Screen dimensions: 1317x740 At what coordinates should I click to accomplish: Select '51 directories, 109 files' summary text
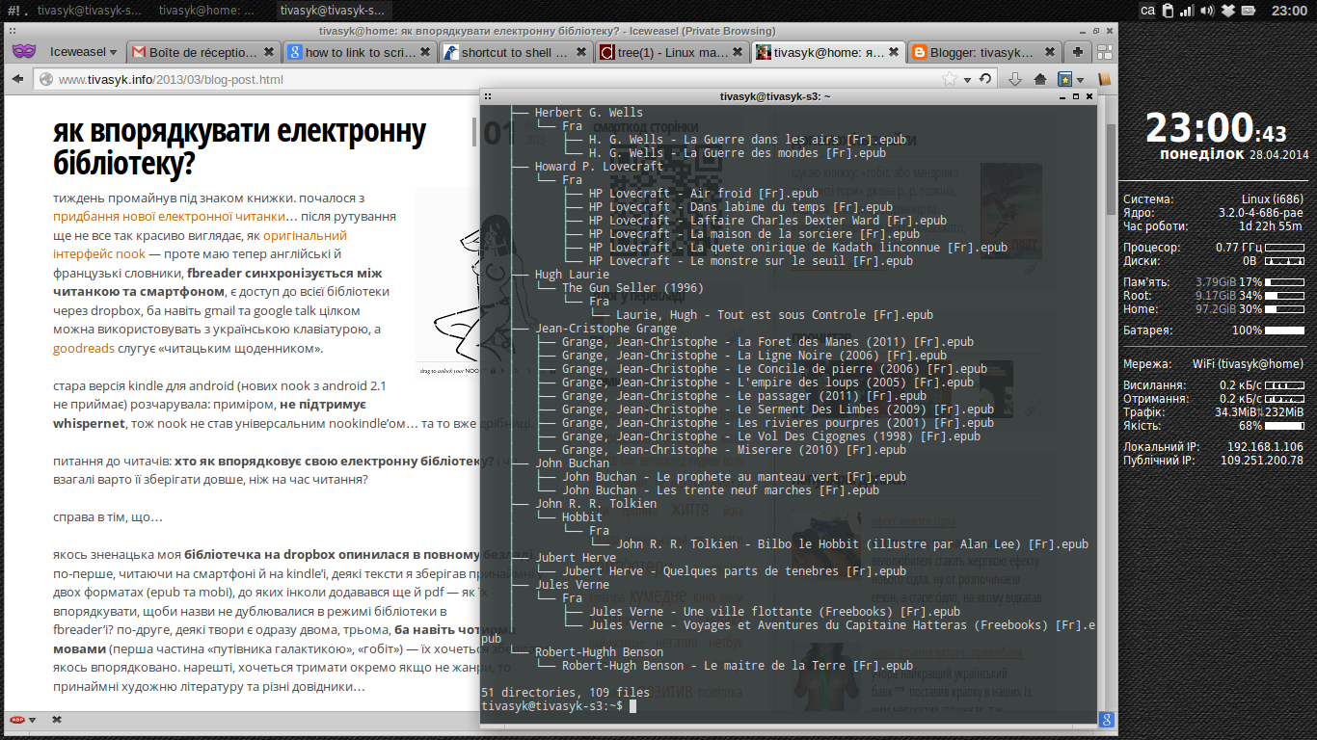click(x=565, y=693)
